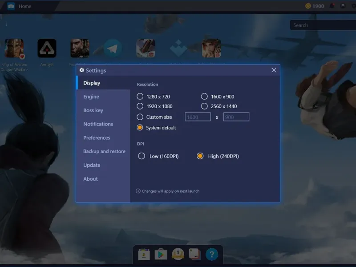This screenshot has height=267, width=356.
Task: Close the Settings dialog
Action: pos(274,70)
